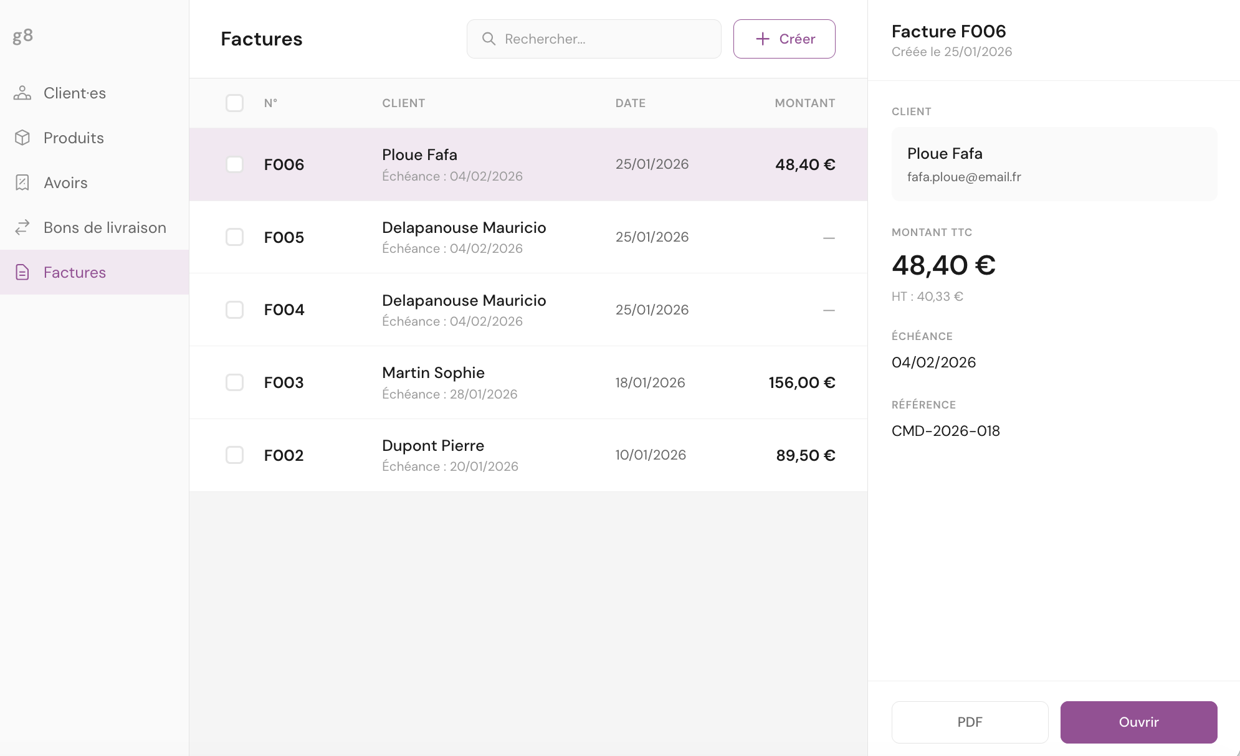The width and height of the screenshot is (1240, 756).
Task: Click the Ploue Fafa client card
Action: pyautogui.click(x=1054, y=164)
